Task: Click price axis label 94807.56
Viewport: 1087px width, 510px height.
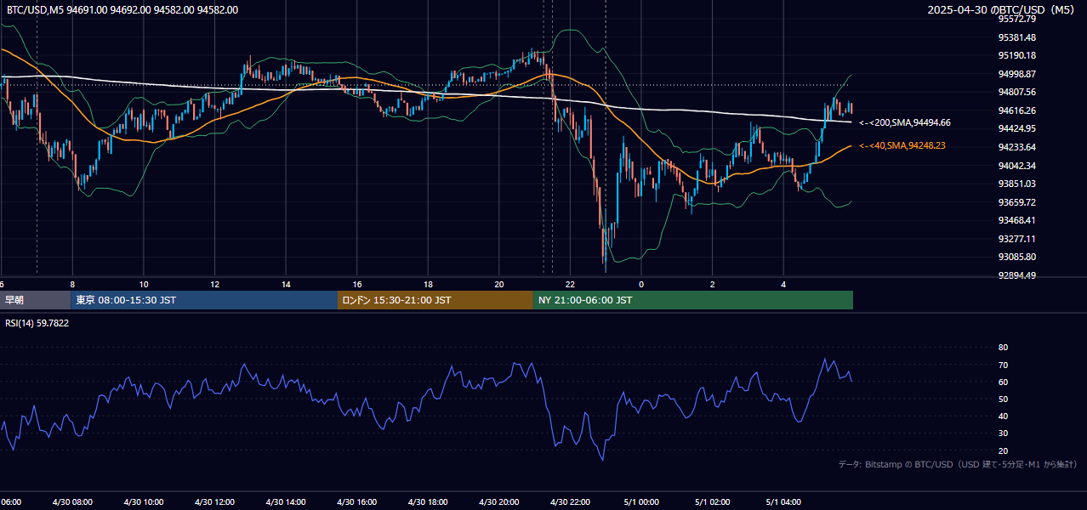Action: point(1017,92)
